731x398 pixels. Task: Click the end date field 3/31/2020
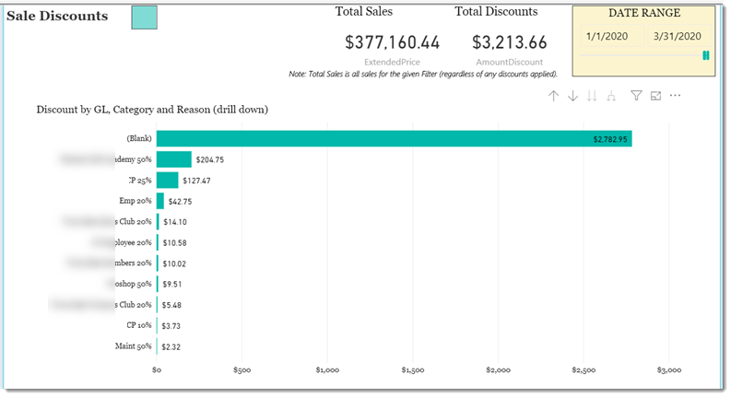678,36
